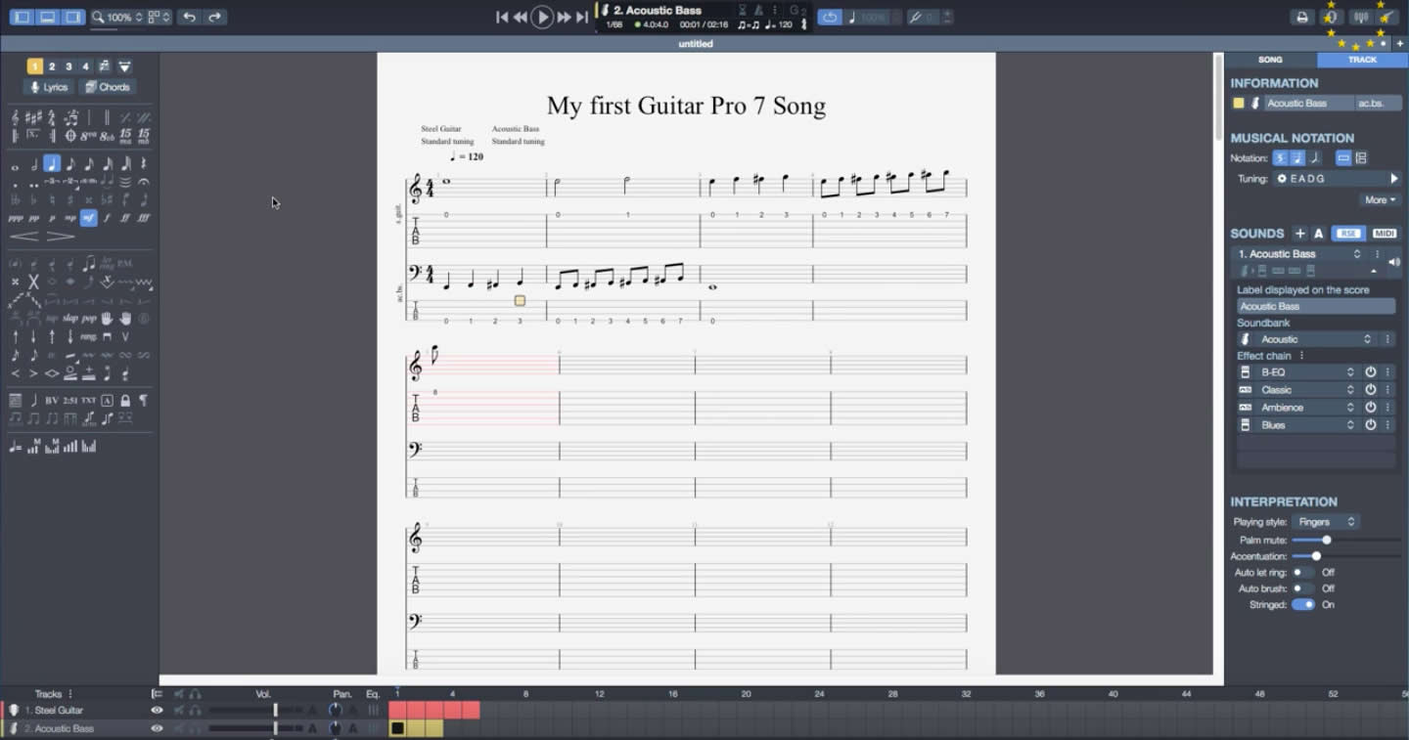Select voice 3 tab in palette

[68, 66]
